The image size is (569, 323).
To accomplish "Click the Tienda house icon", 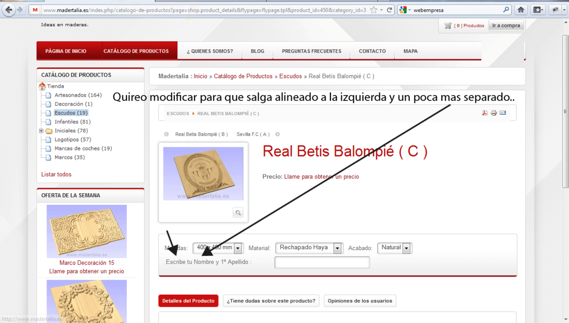I will click(x=42, y=86).
